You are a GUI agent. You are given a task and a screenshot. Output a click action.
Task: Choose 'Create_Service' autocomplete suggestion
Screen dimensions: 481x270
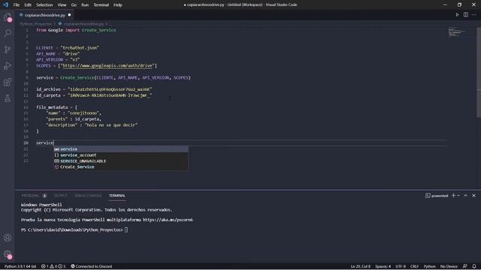pyautogui.click(x=121, y=166)
